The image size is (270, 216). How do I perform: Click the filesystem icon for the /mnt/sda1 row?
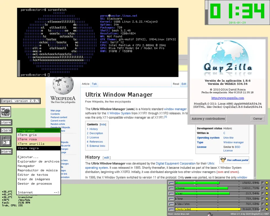(x=171, y=209)
